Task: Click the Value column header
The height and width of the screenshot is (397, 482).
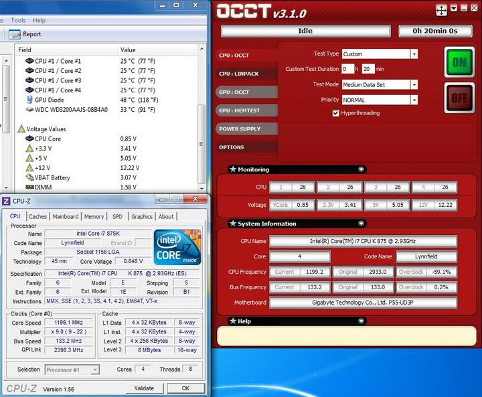Action: [x=157, y=50]
